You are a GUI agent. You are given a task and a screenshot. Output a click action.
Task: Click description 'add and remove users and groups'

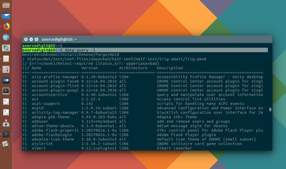point(193,121)
